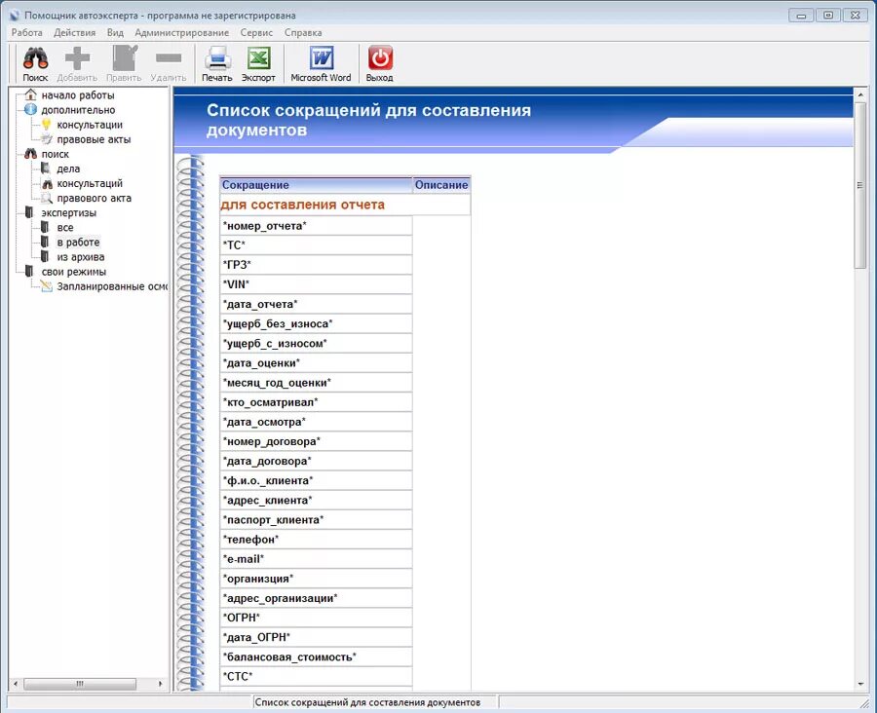Select свои режимы tree node
Viewport: 877px width, 713px height.
click(x=74, y=271)
